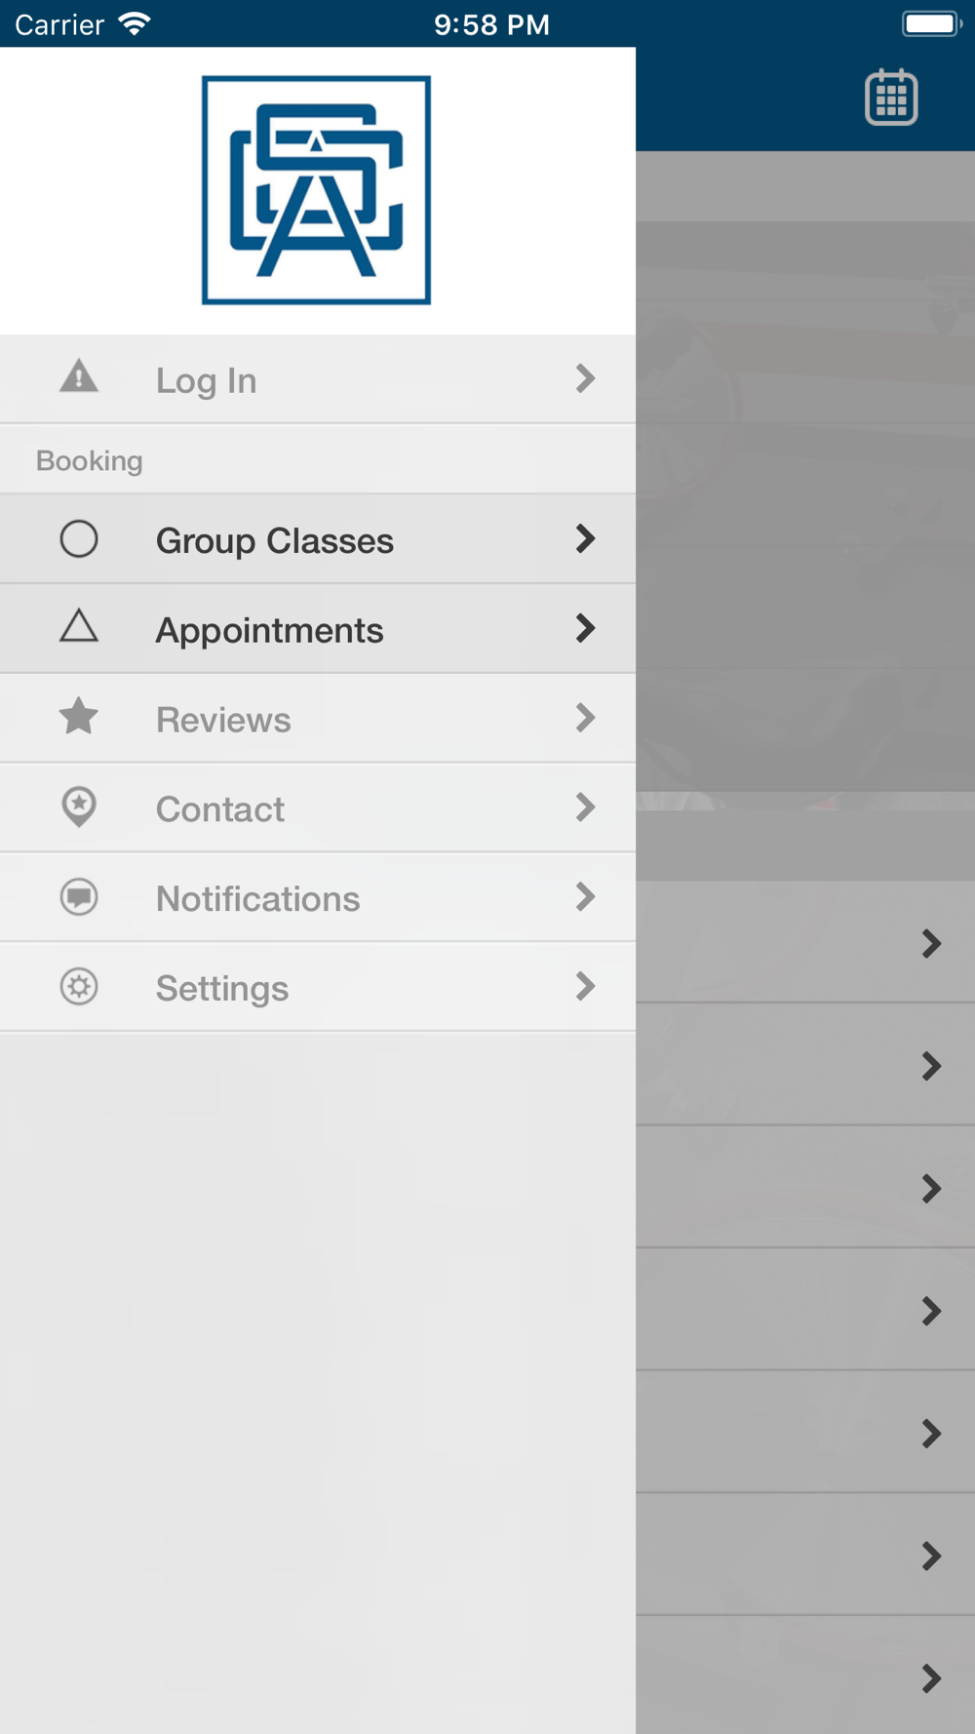Tap the warning triangle Log In icon
Screen dimensions: 975x1734
79,376
